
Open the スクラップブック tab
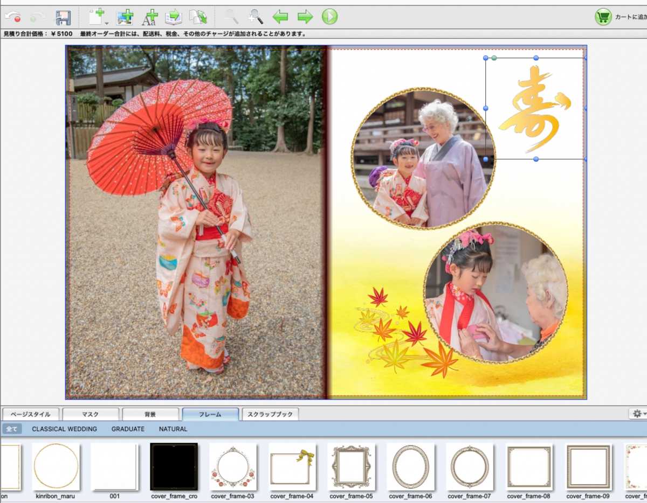pyautogui.click(x=270, y=414)
